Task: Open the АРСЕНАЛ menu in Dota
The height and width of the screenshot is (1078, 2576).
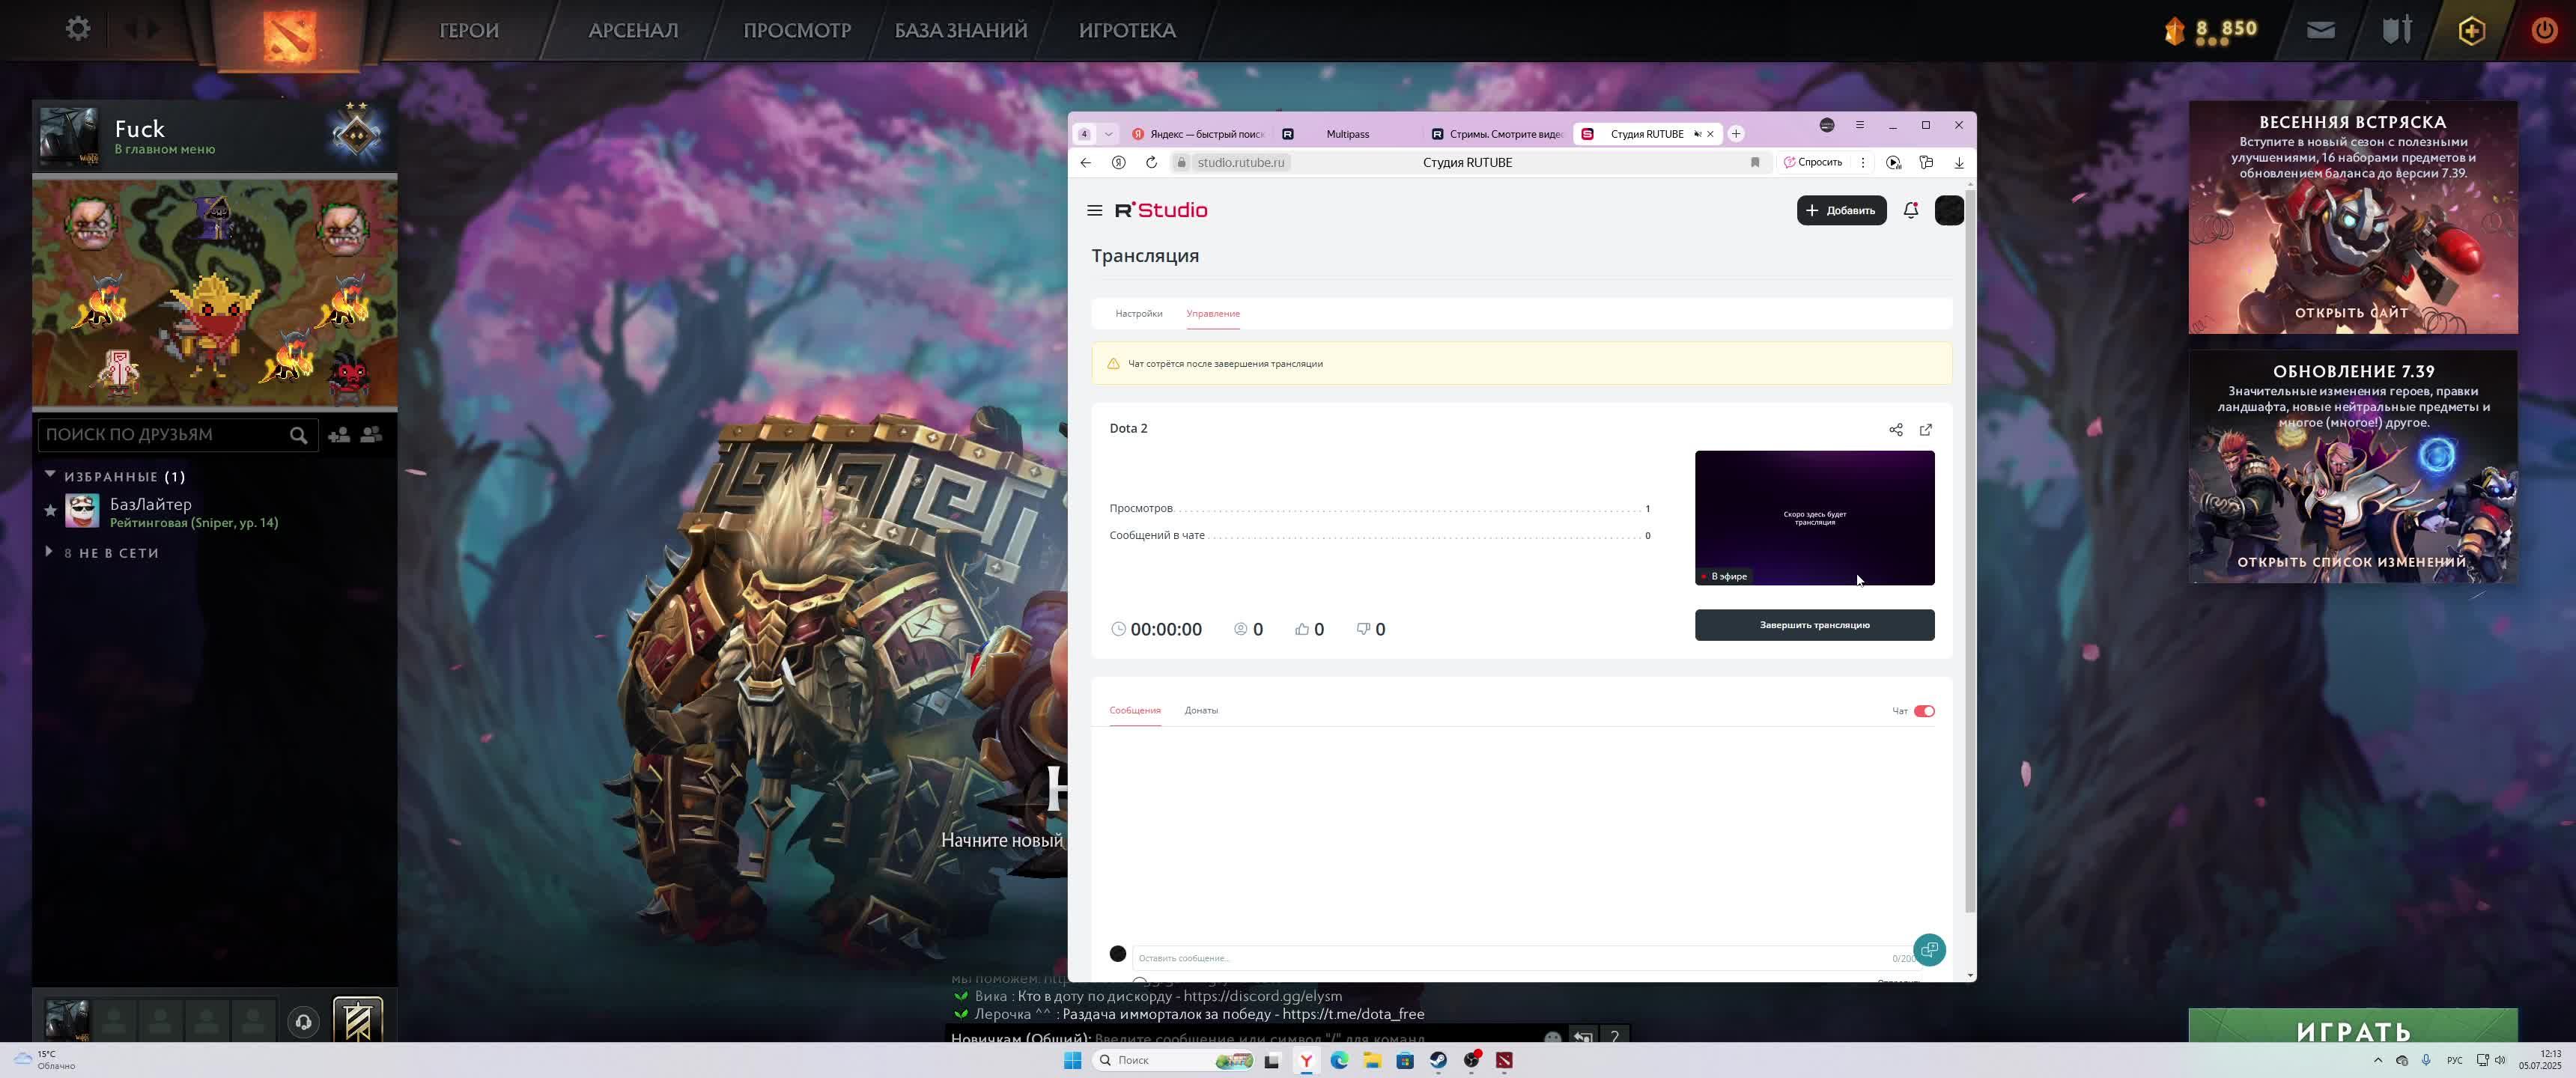Action: 633,30
